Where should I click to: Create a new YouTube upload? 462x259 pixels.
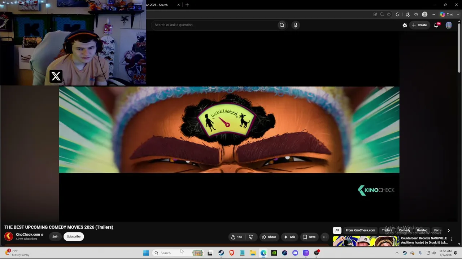419,25
